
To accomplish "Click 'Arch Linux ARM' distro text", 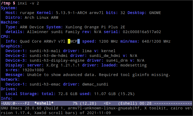I will coord(41,17).
